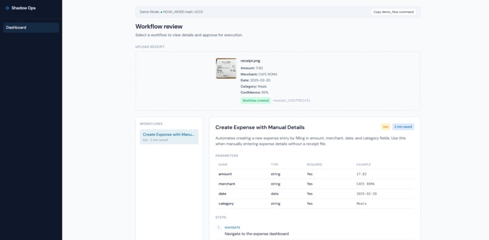
Task: Click the Shadow Ops title text
Action: 24,8
